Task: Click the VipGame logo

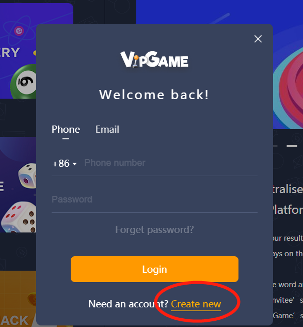Action: pos(154,59)
